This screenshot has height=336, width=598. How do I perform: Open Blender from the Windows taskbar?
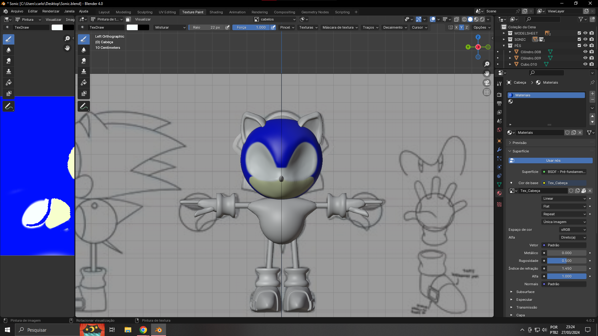(x=159, y=330)
